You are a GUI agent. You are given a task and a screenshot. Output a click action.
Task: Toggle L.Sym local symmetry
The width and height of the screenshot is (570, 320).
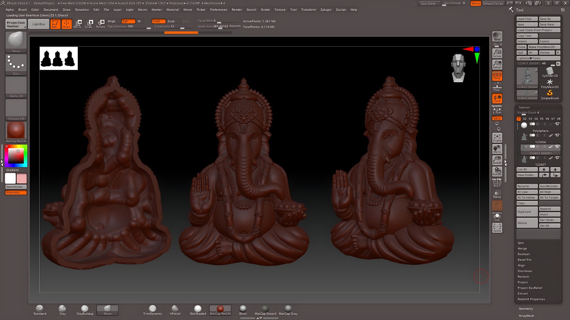497,110
